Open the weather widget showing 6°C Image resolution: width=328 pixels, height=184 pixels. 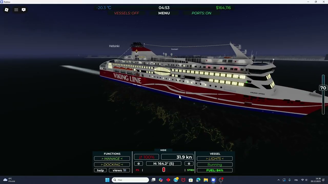tap(9, 180)
